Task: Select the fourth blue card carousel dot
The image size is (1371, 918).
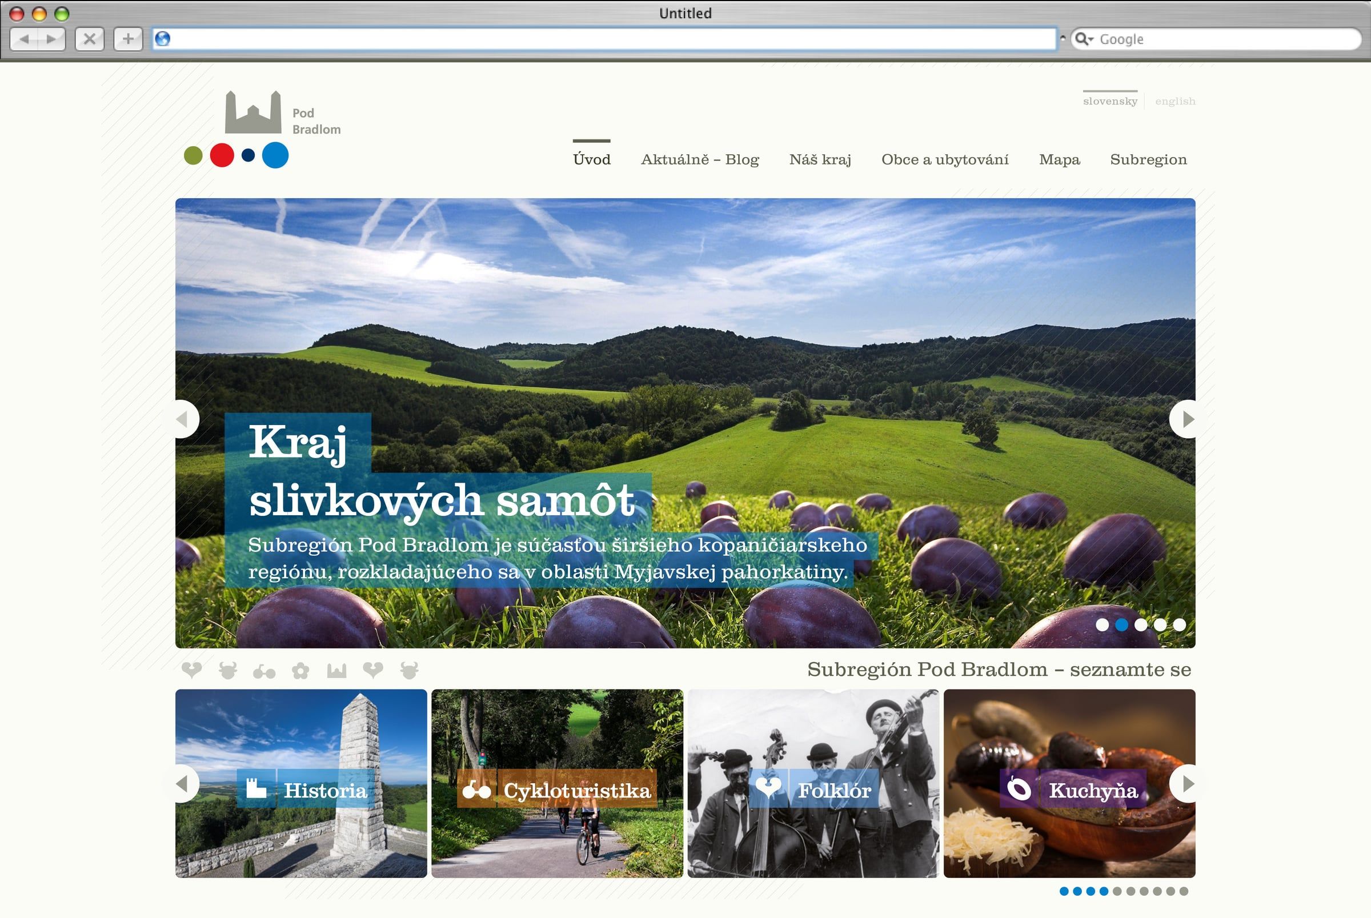Action: (x=1104, y=891)
